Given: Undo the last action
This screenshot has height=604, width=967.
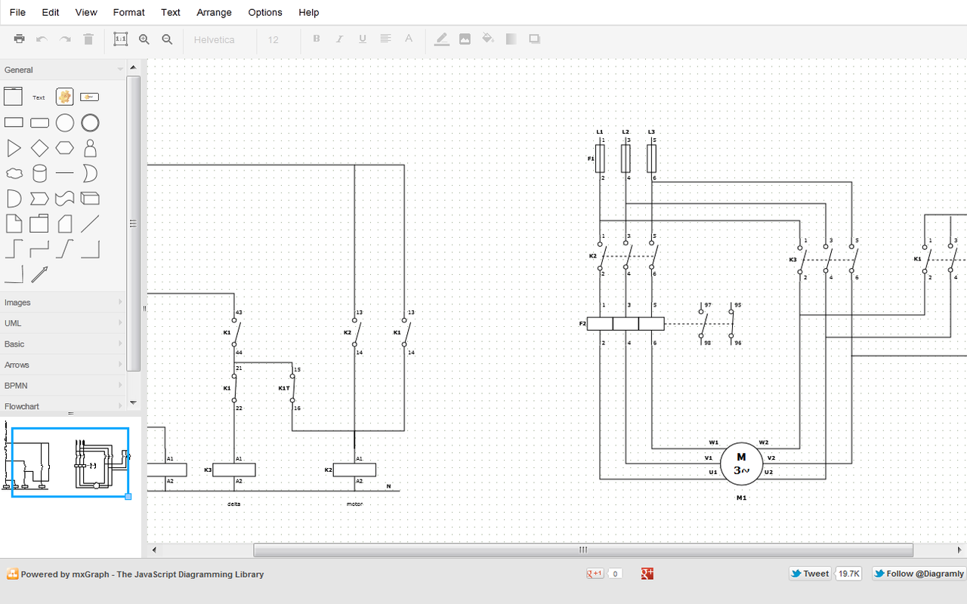Looking at the screenshot, I should click(42, 39).
